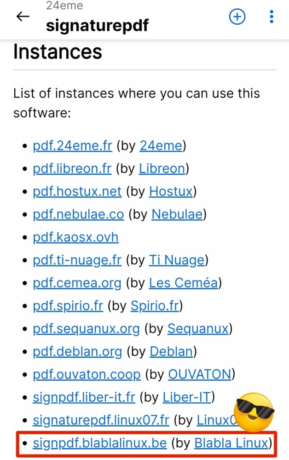Tap the signaturepdf repository title
This screenshot has height=460, width=289.
coord(97,25)
